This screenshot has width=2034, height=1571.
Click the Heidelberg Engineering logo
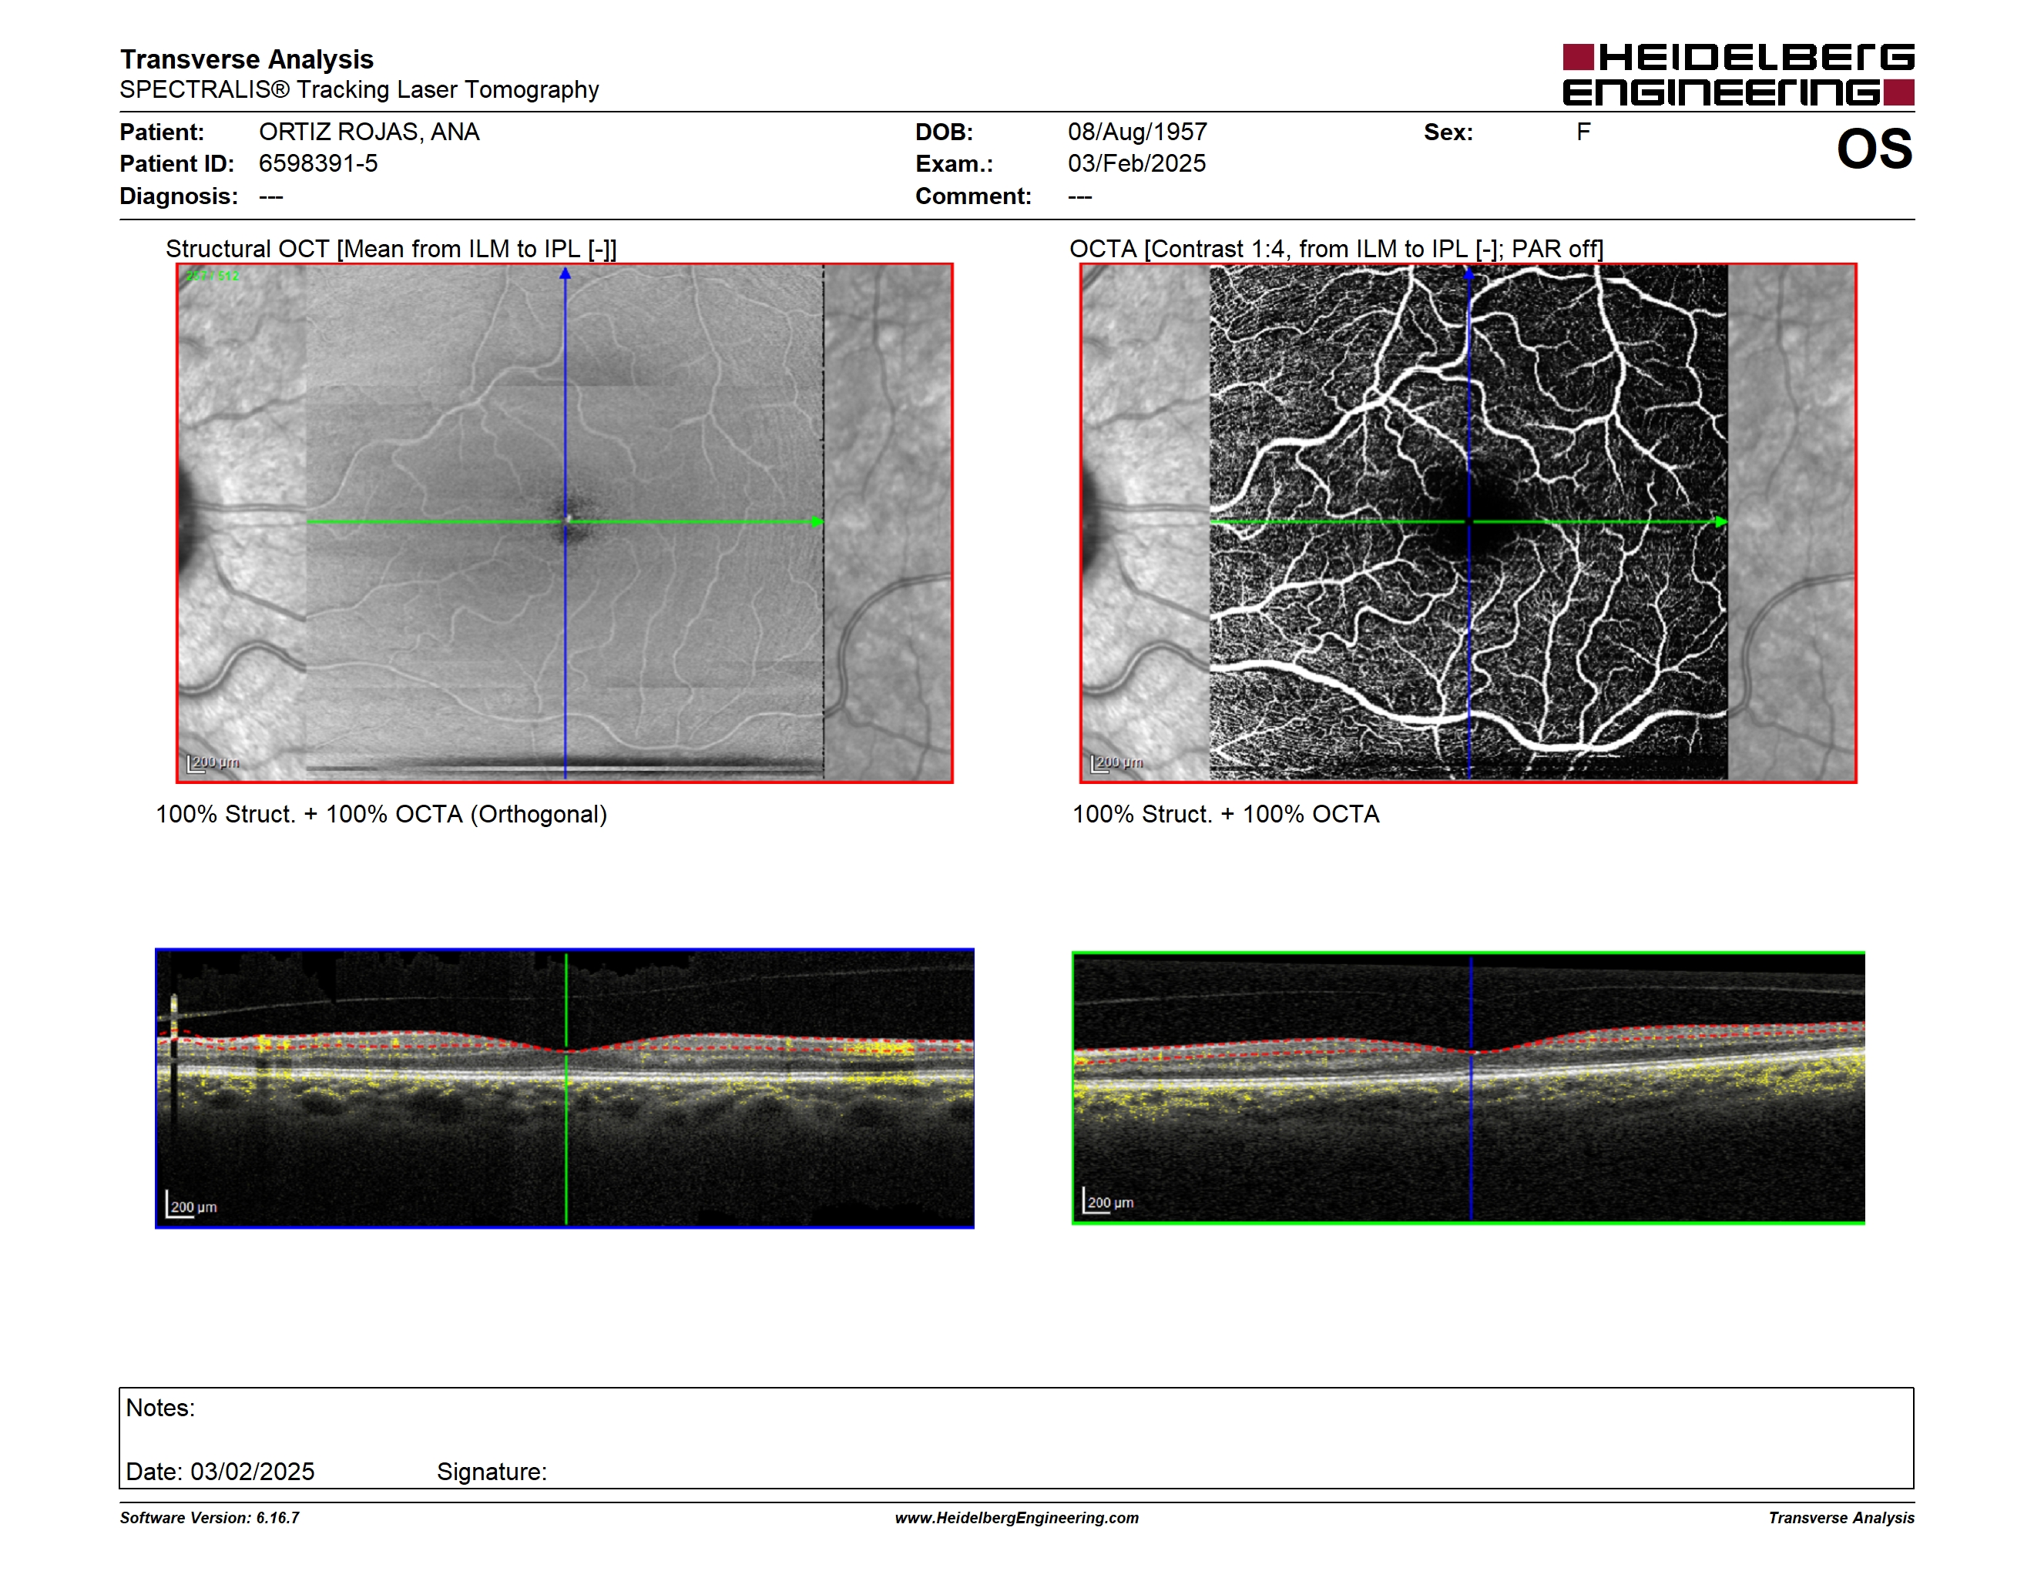[1738, 75]
